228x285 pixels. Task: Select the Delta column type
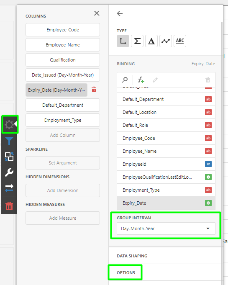tap(151, 41)
